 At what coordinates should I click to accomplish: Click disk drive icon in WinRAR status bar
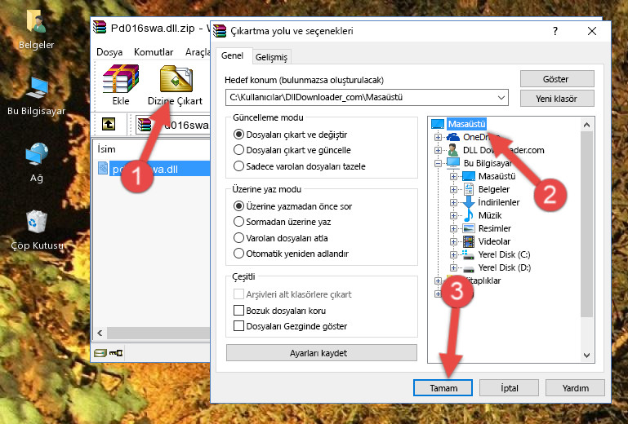click(x=100, y=353)
